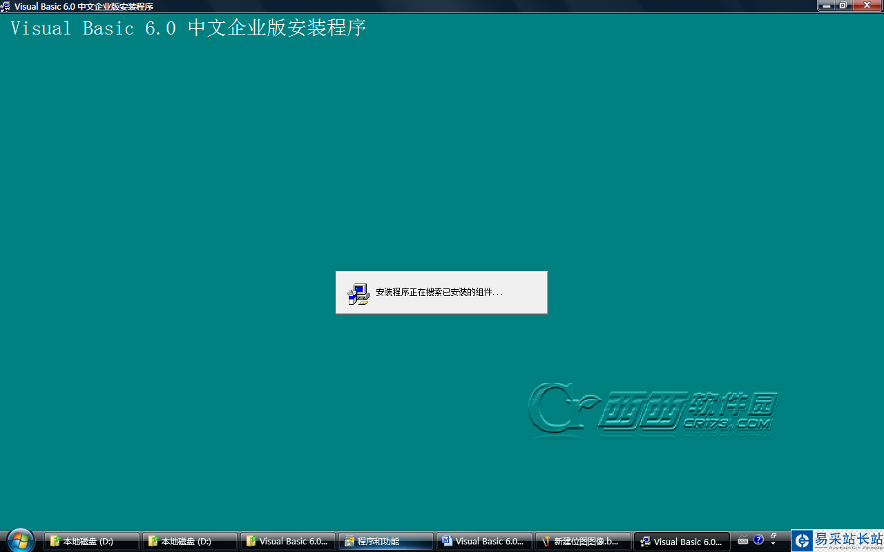Open the 程序和功能 taskbar window
Viewport: 884px width, 552px height.
[x=386, y=542]
